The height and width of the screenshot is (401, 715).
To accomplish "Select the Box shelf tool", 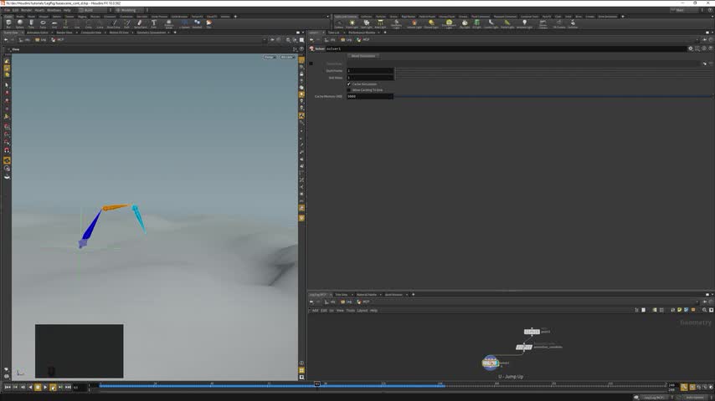I will coord(8,23).
